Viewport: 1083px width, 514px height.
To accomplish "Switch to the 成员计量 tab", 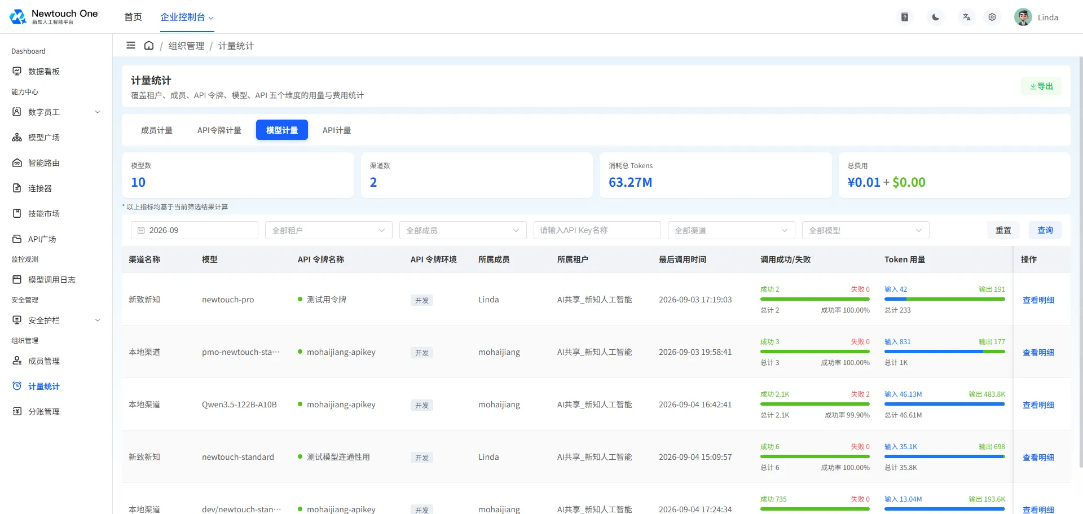I will click(x=157, y=130).
